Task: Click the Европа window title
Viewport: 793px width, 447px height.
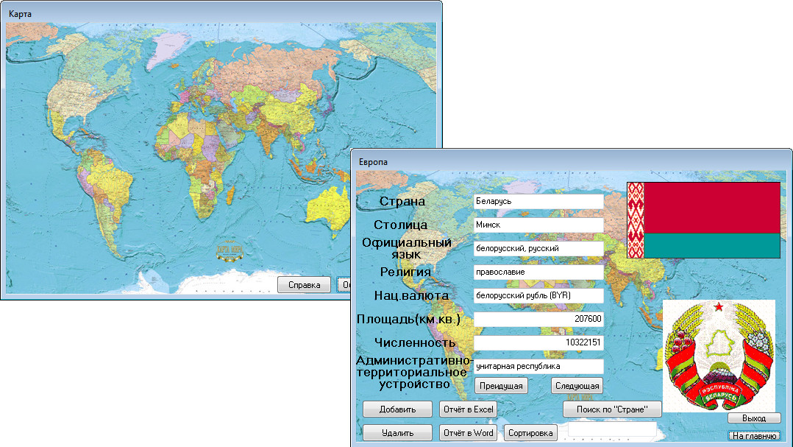Action: (x=373, y=162)
